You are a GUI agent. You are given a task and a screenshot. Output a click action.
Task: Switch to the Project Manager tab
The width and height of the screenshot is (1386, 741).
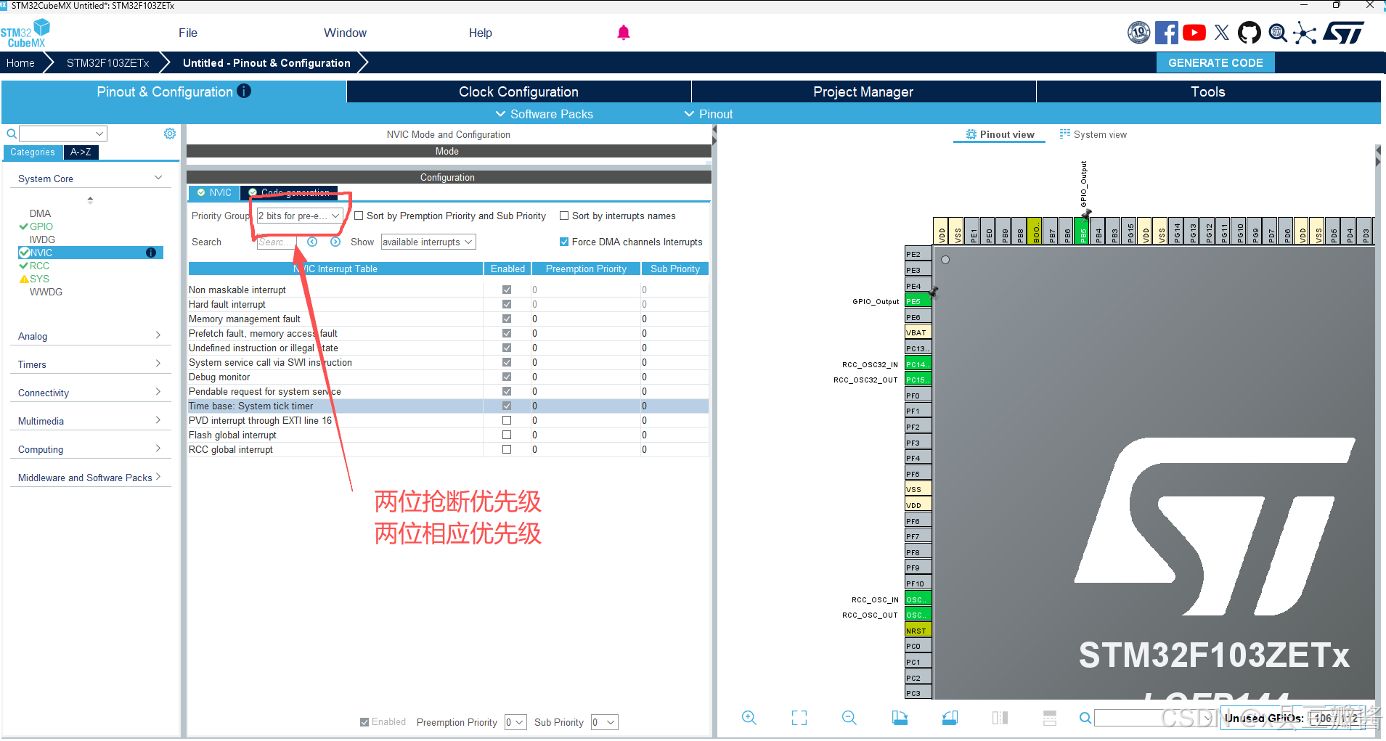coord(863,91)
